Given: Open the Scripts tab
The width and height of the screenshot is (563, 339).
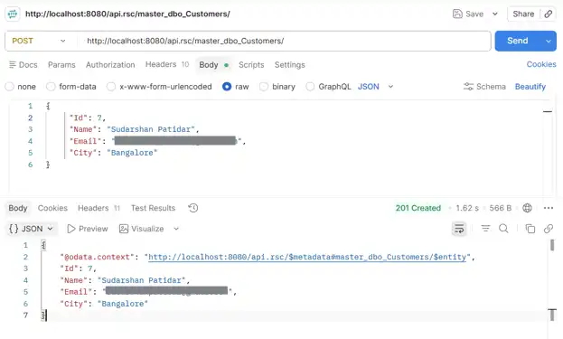Looking at the screenshot, I should [251, 65].
